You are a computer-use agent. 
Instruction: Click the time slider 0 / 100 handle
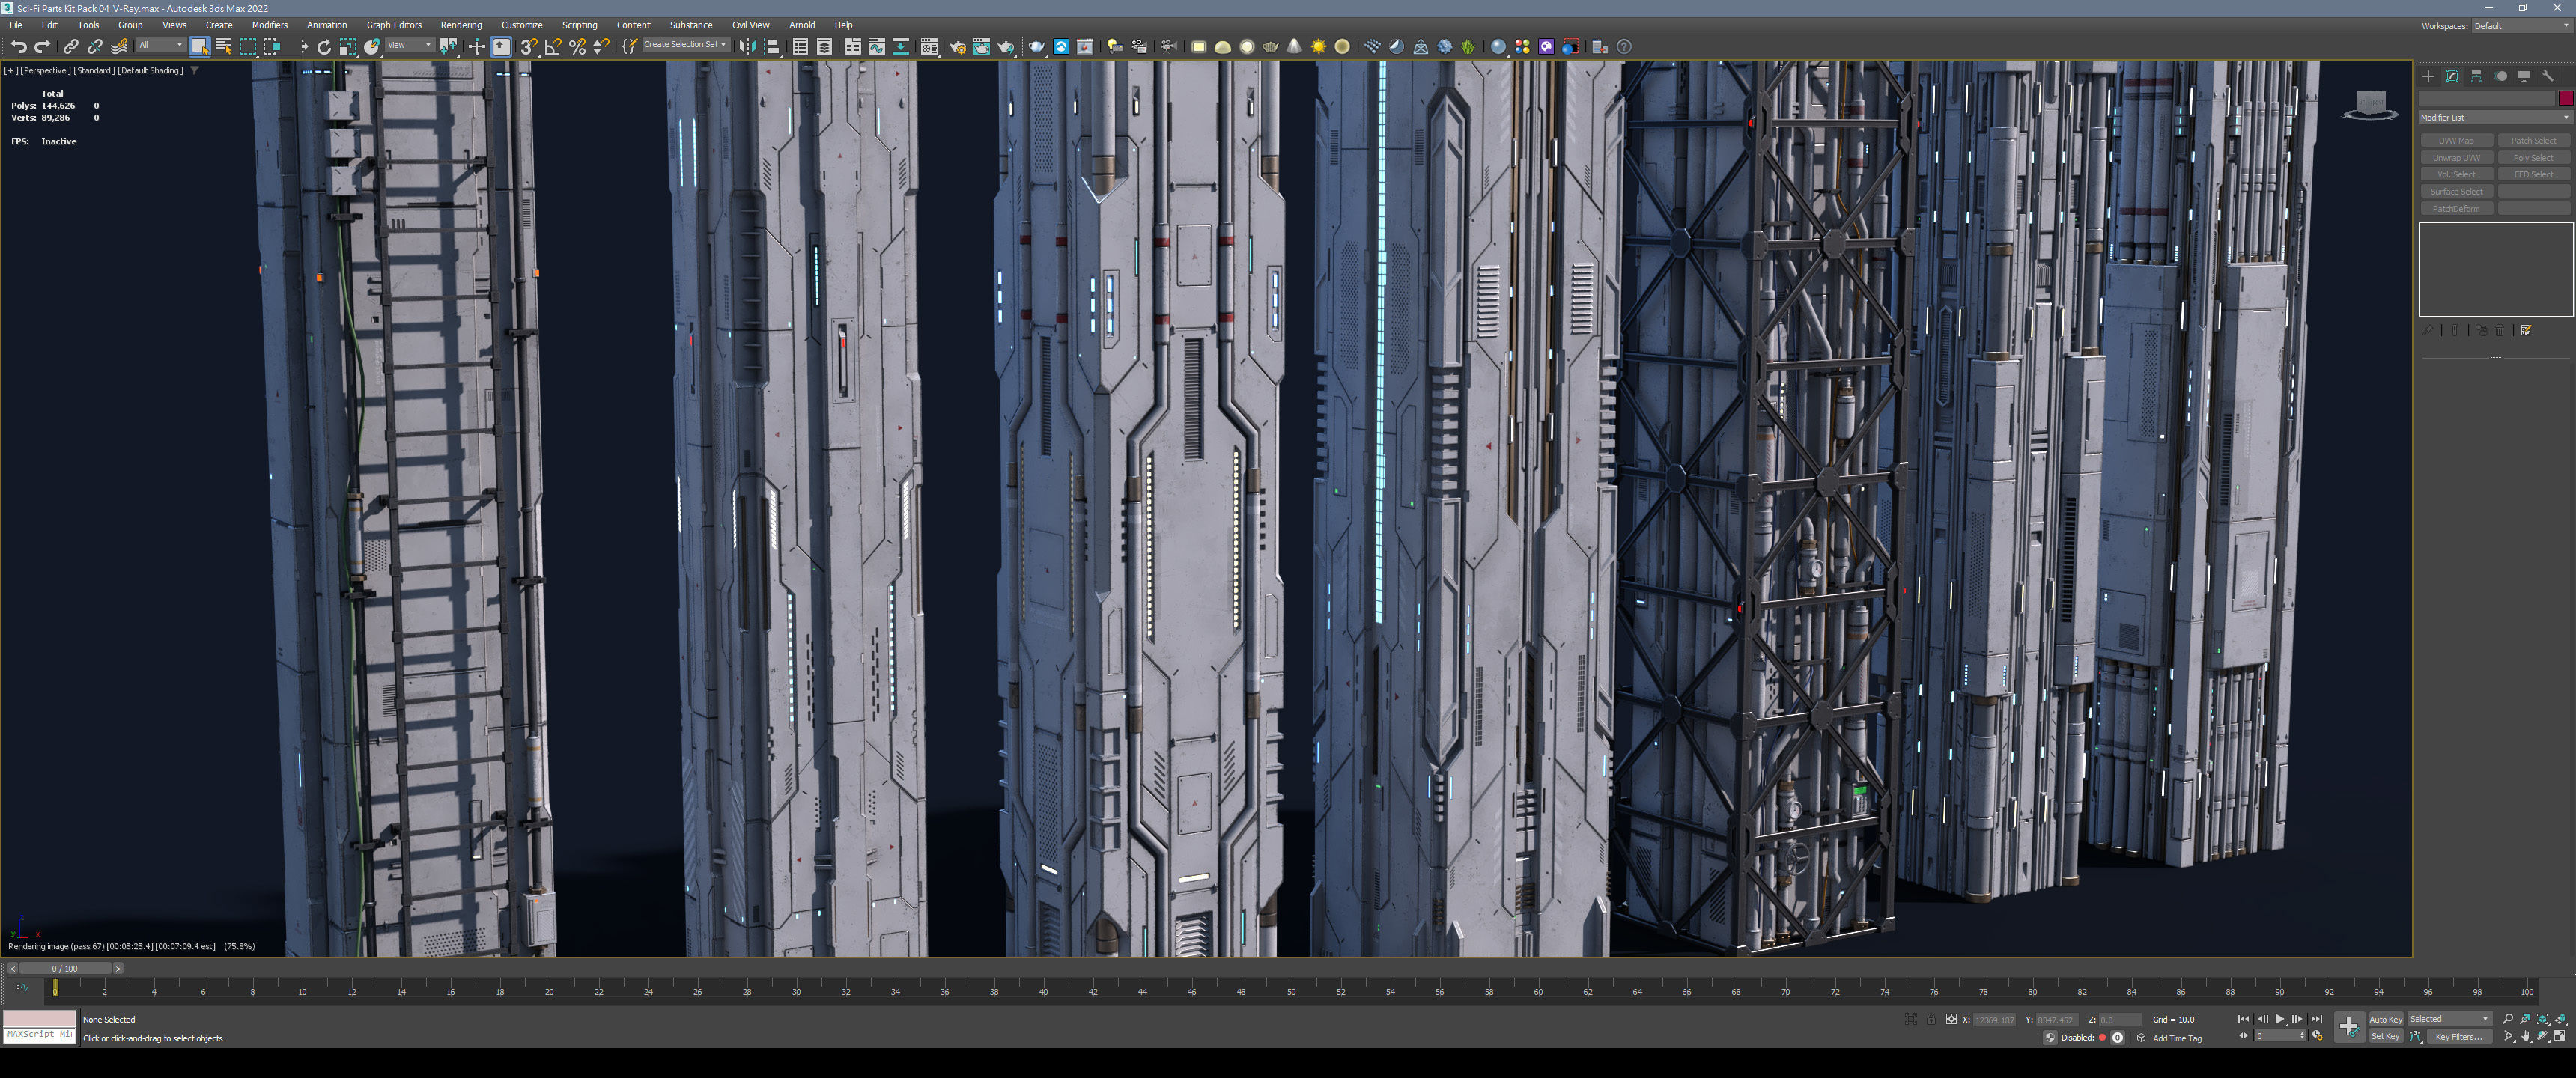tap(65, 968)
